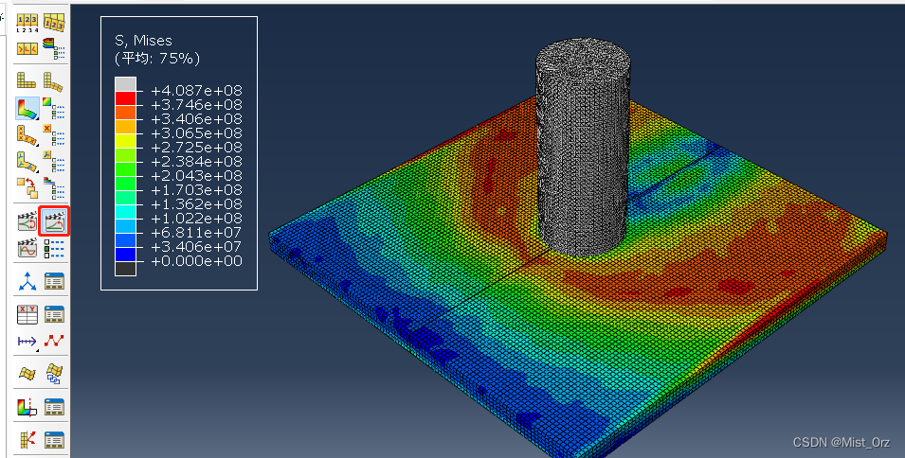Click Animate: Scale Factor icon
905x458 pixels.
(27, 222)
